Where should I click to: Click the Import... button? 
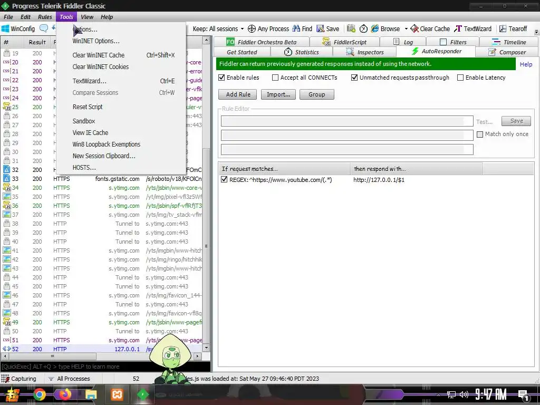(278, 94)
